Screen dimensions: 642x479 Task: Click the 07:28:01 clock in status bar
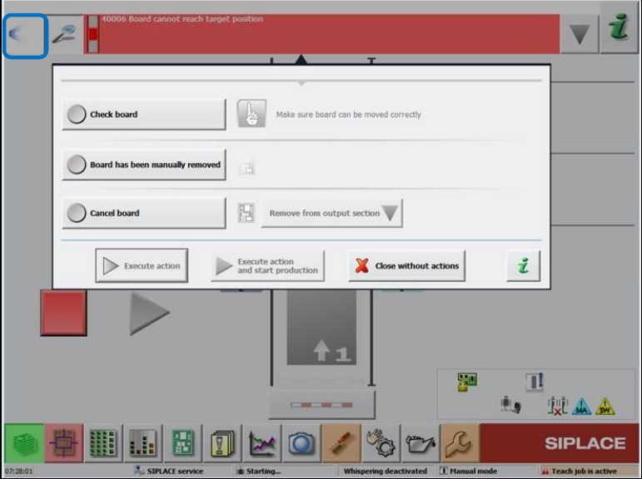[x=19, y=472]
